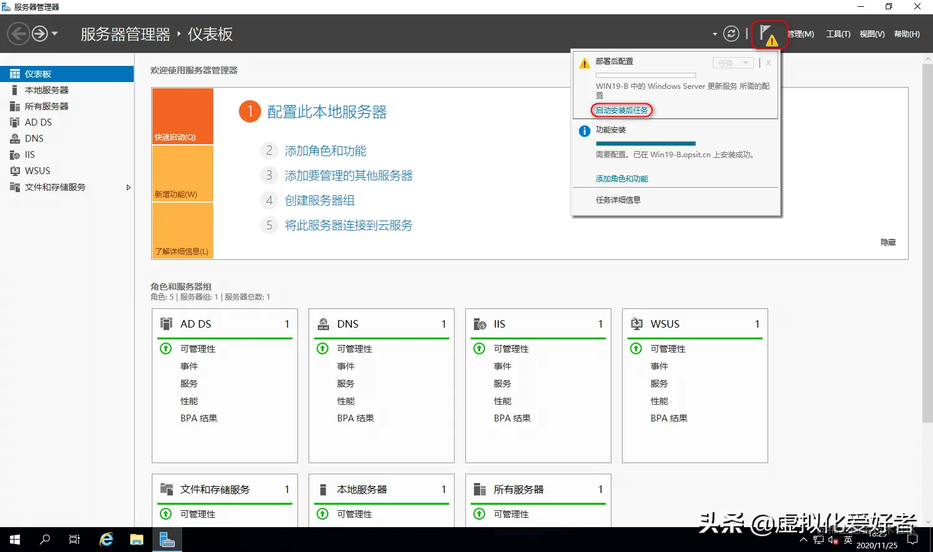Click the 功能安装 progress bar
933x552 pixels.
tap(646, 144)
